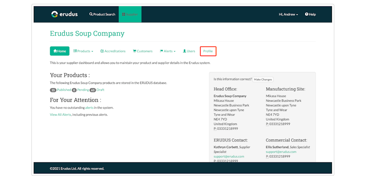
Task: Expand the Products dropdown menu
Action: pyautogui.click(x=83, y=51)
